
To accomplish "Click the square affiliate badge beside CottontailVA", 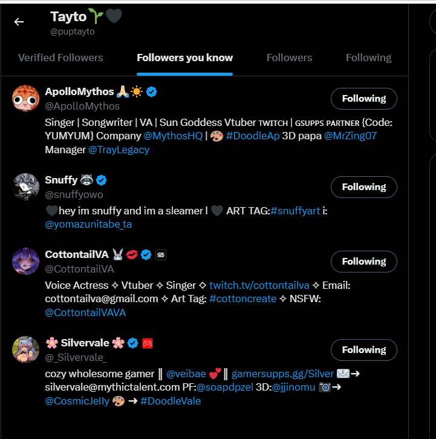I will click(x=161, y=254).
